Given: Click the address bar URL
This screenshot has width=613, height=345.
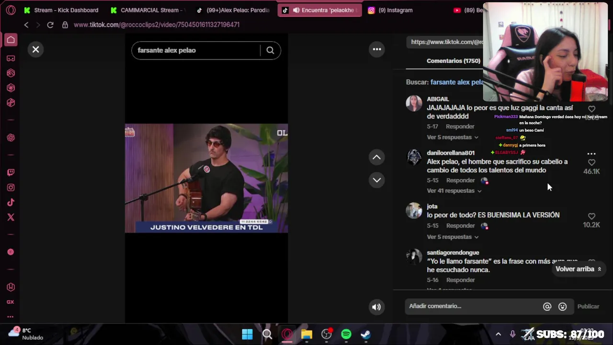Looking at the screenshot, I should [157, 25].
